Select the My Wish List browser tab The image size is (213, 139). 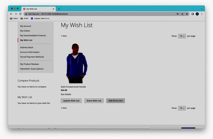click(x=38, y=9)
